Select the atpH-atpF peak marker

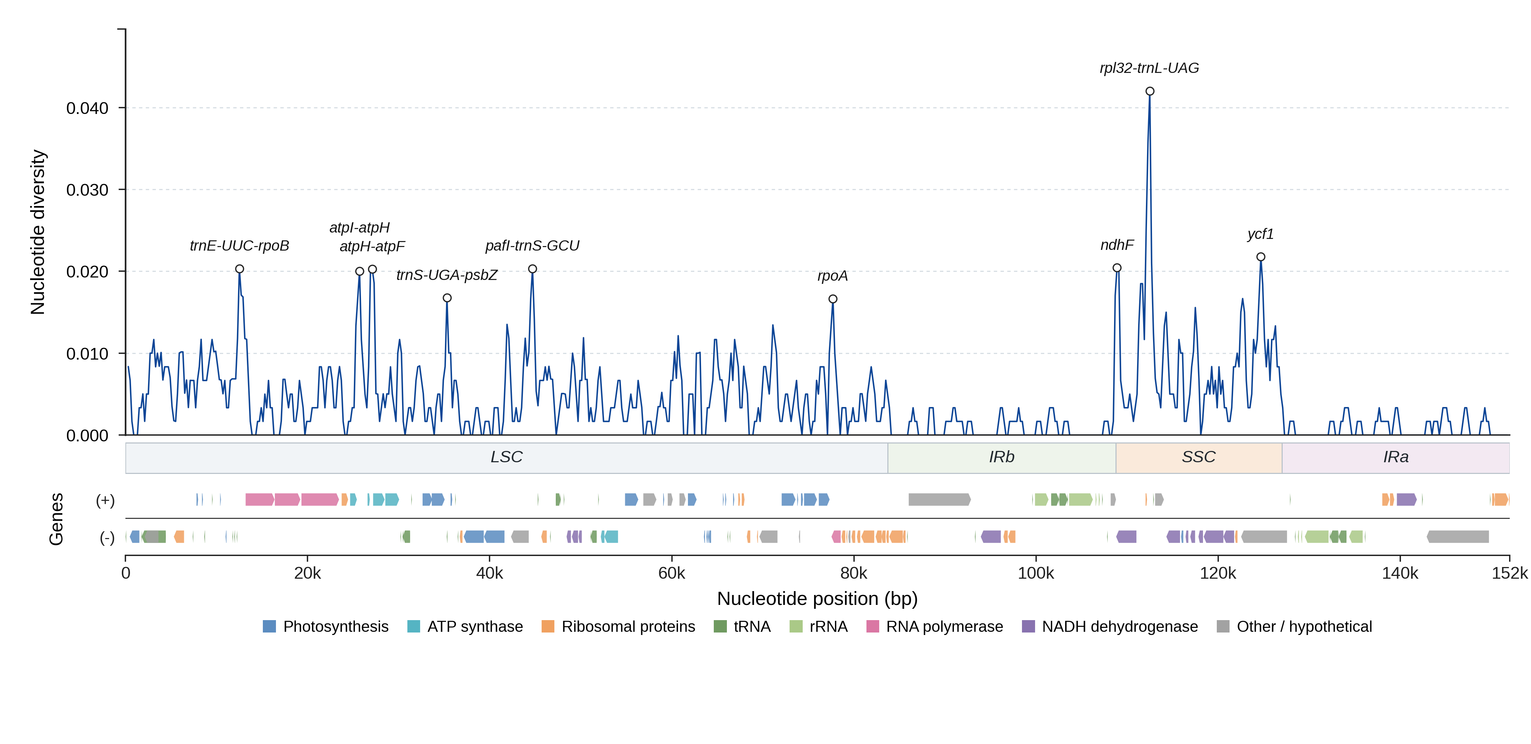(x=373, y=269)
